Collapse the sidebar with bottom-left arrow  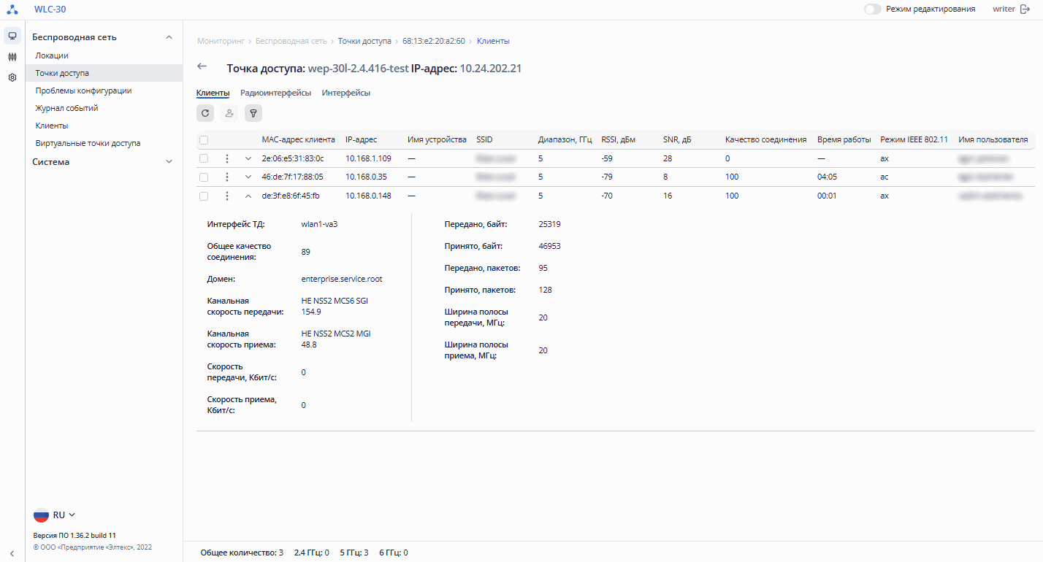(12, 553)
